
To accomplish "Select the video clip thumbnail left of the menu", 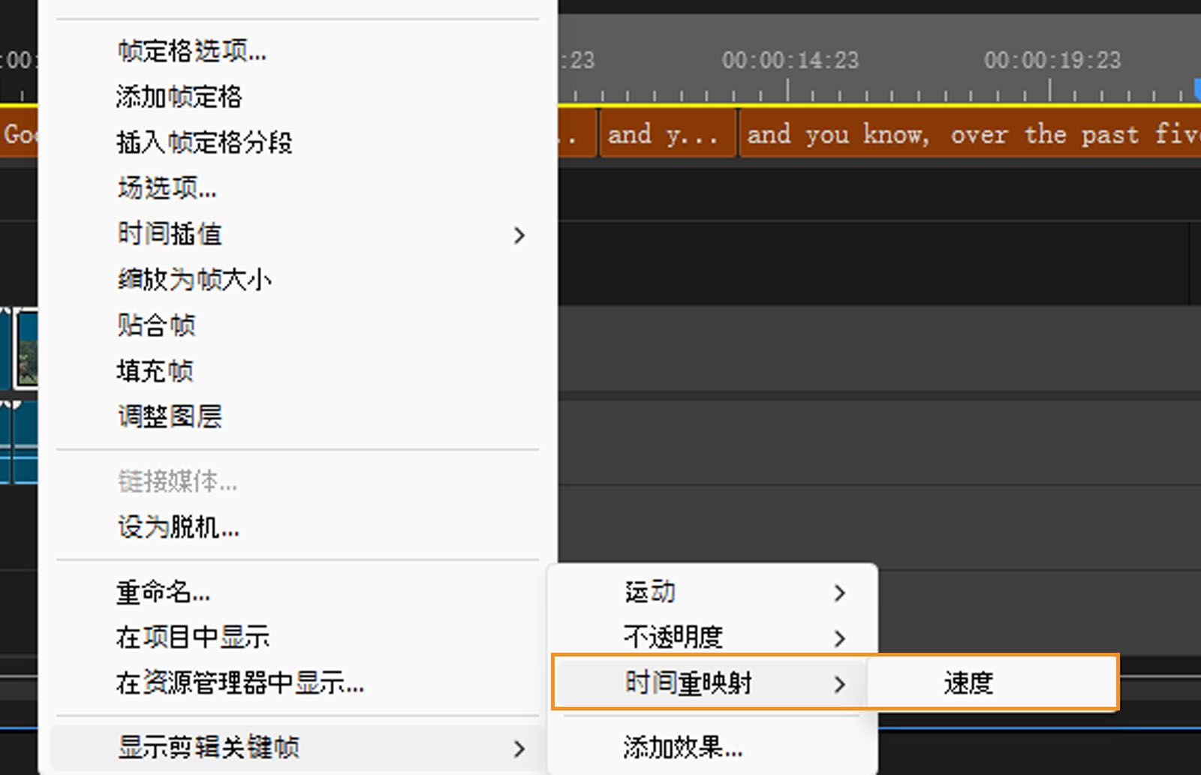I will click(x=27, y=349).
